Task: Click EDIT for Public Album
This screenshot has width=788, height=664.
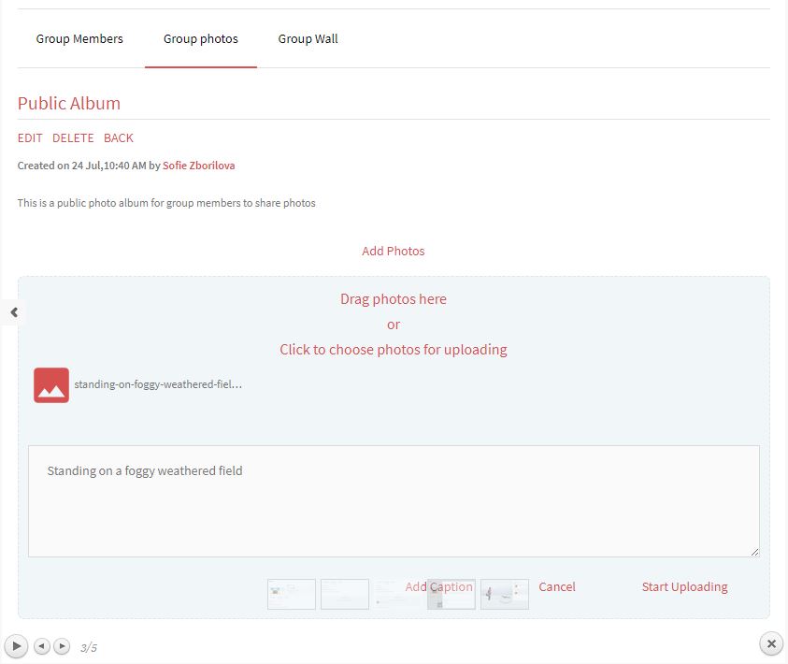Action: click(x=30, y=137)
